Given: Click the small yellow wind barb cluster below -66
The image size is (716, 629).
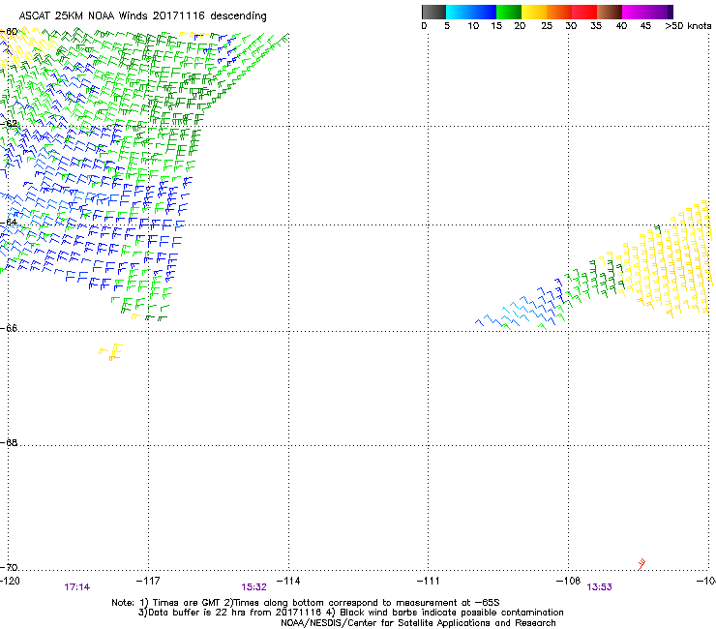Looking at the screenshot, I should click(112, 351).
